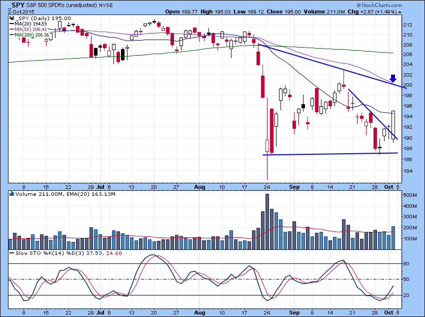Click the candlestick icon beside _SPY (Daily)
Viewport: 425px width, 317px height.
click(12, 18)
